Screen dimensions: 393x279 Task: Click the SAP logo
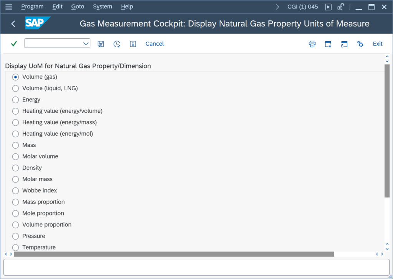38,23
